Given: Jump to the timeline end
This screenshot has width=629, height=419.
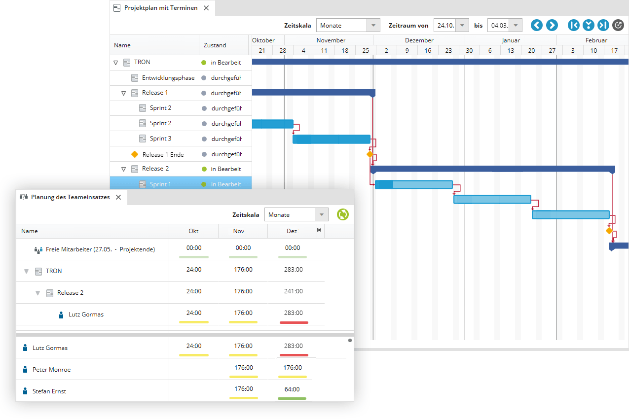Looking at the screenshot, I should (x=603, y=25).
